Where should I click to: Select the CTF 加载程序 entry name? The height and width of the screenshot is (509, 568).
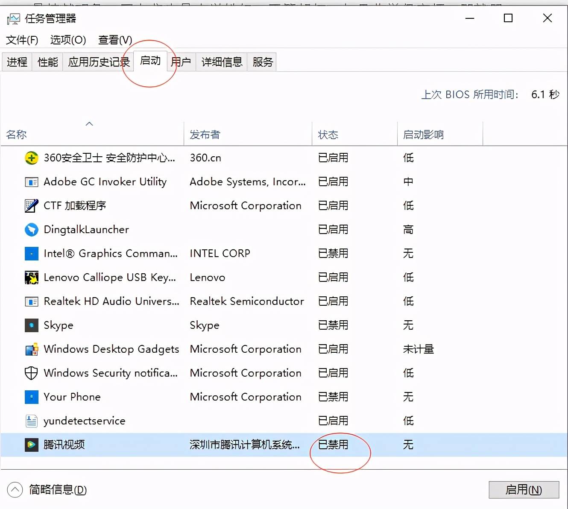click(75, 206)
